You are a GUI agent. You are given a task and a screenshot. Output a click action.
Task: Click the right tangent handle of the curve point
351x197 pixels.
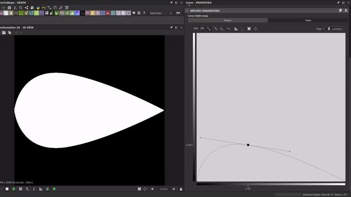point(290,151)
